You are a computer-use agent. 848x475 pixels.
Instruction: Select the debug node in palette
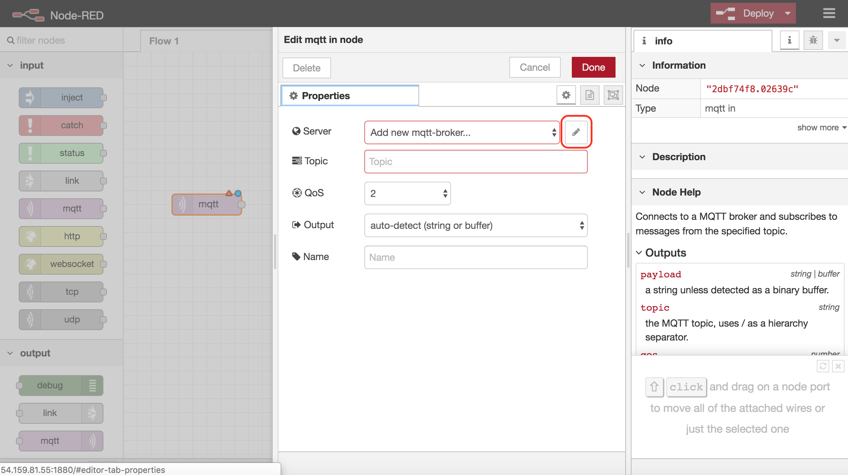[61, 385]
